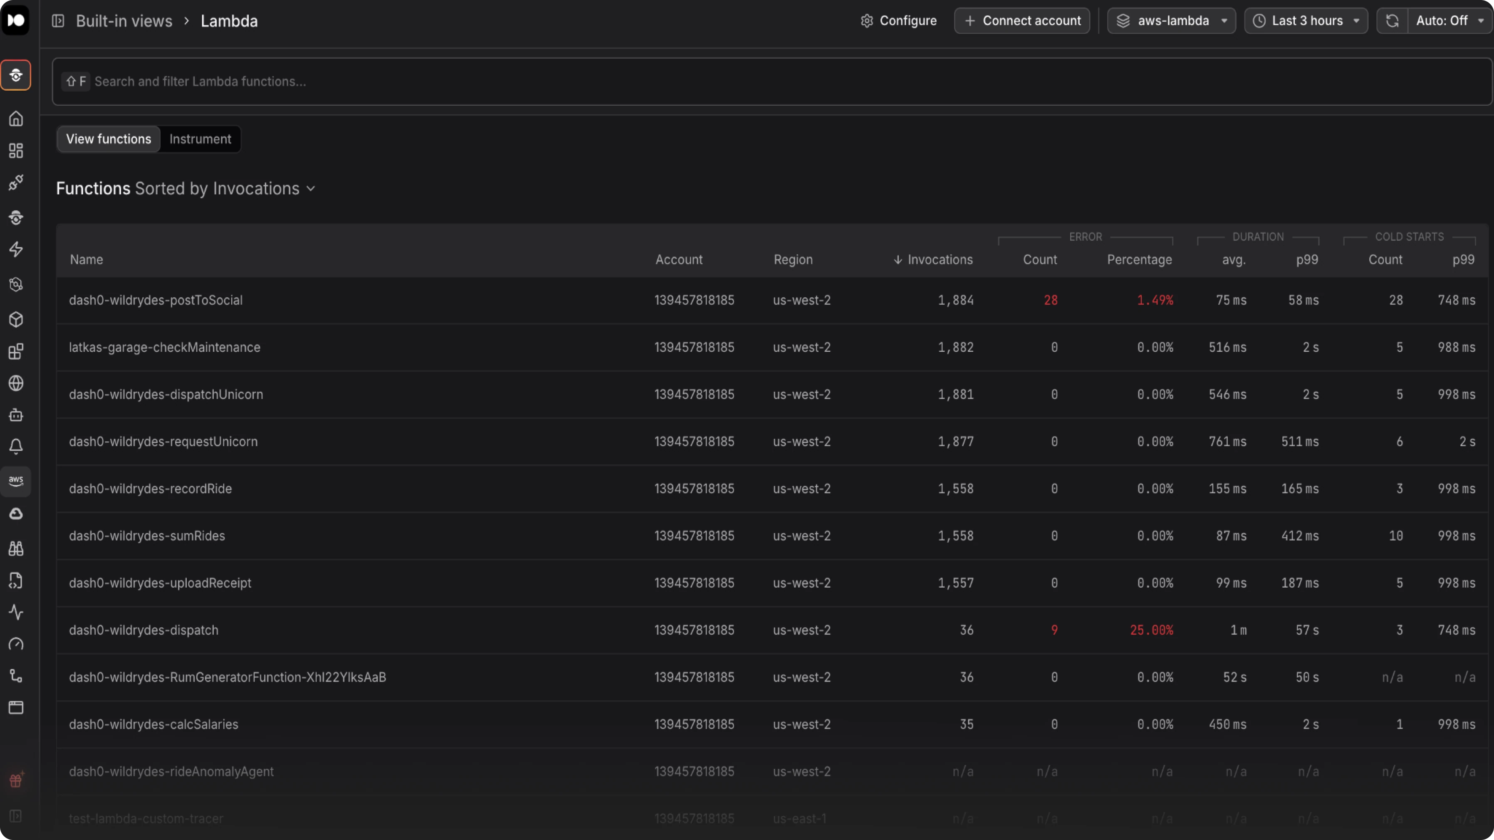Open the aws-lambda dataset dropdown
1494x840 pixels.
point(1172,21)
